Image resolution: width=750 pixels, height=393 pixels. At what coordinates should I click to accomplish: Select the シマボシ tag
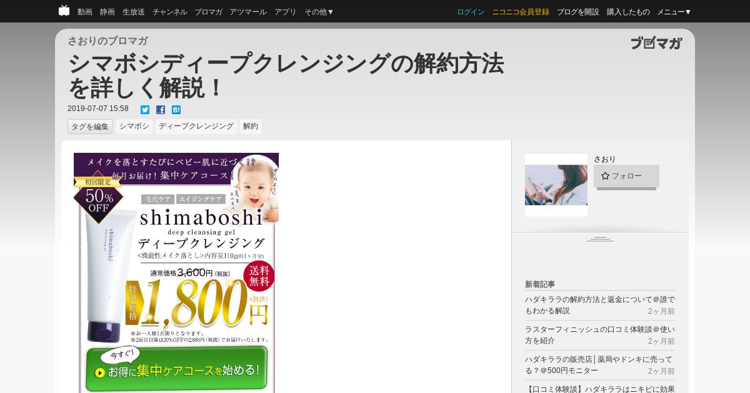[134, 127]
